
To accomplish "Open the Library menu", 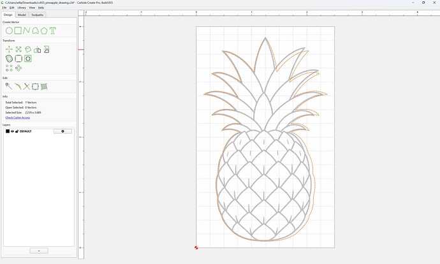I will click(x=22, y=8).
